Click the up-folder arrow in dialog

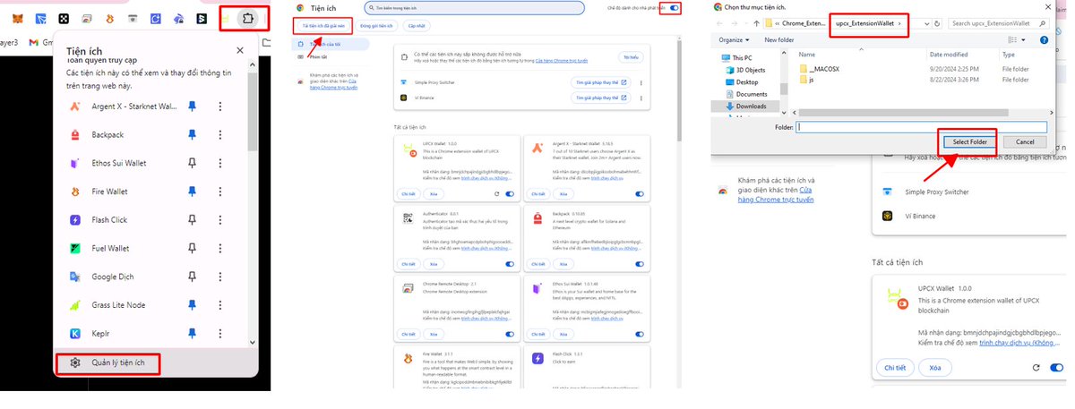[754, 22]
